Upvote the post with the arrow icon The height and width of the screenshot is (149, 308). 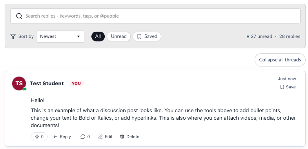point(37,136)
